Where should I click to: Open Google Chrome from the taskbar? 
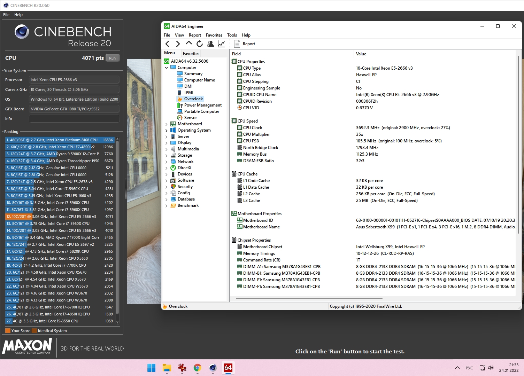(x=198, y=368)
